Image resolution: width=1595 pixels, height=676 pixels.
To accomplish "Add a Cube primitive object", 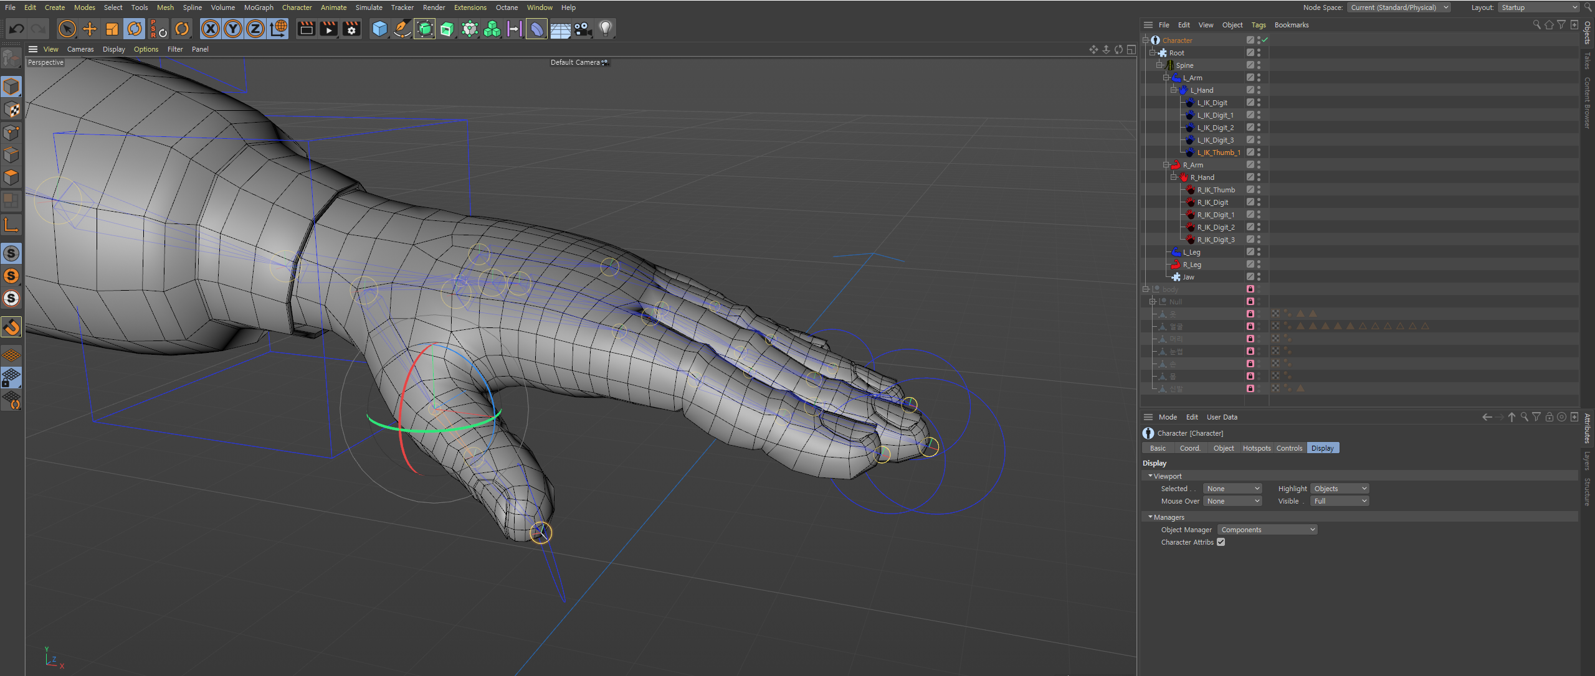I will [x=379, y=29].
